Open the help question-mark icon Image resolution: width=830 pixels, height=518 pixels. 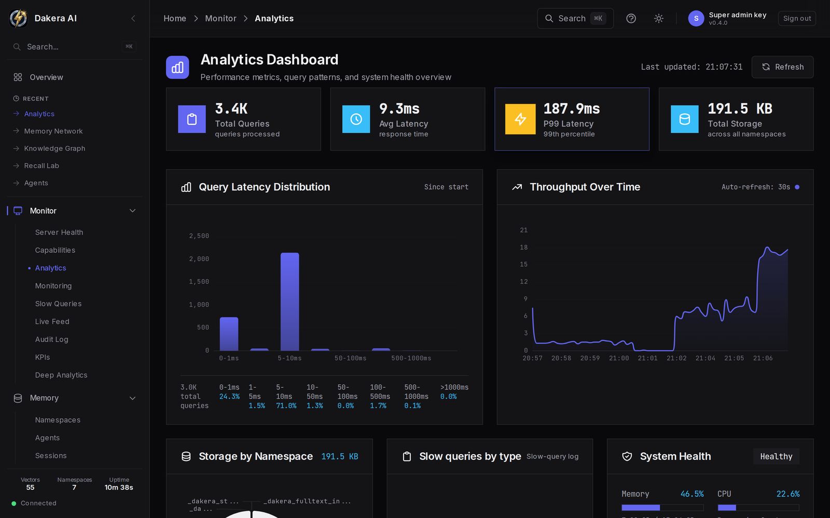tap(631, 18)
